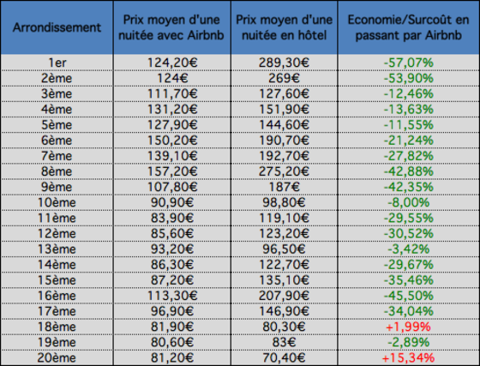The height and width of the screenshot is (366, 480).
Task: Select the 20ème arrondissement row label
Action: coord(57,357)
